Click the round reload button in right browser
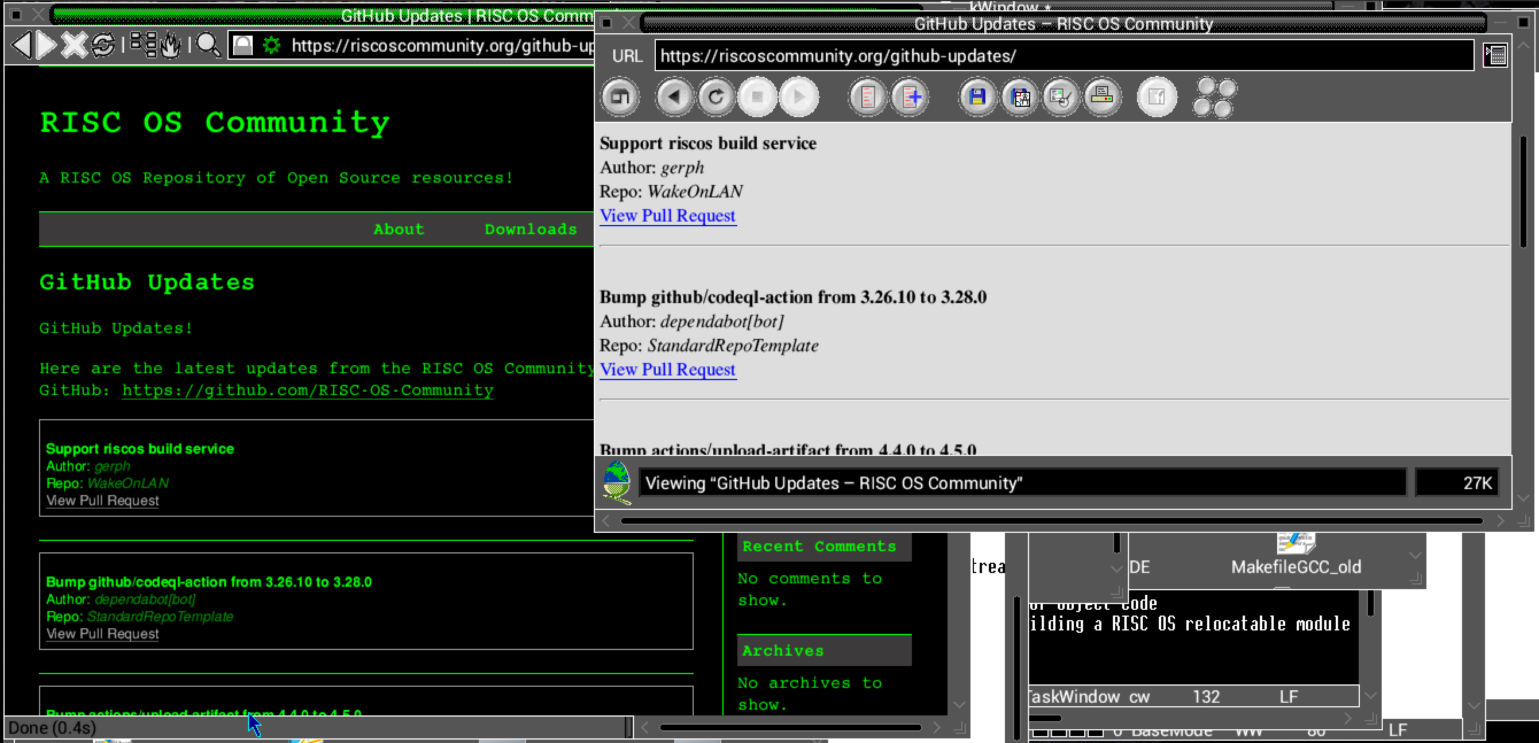Screen dimensions: 1539x743 pos(716,97)
